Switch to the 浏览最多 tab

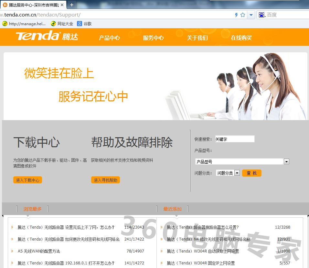point(33,209)
